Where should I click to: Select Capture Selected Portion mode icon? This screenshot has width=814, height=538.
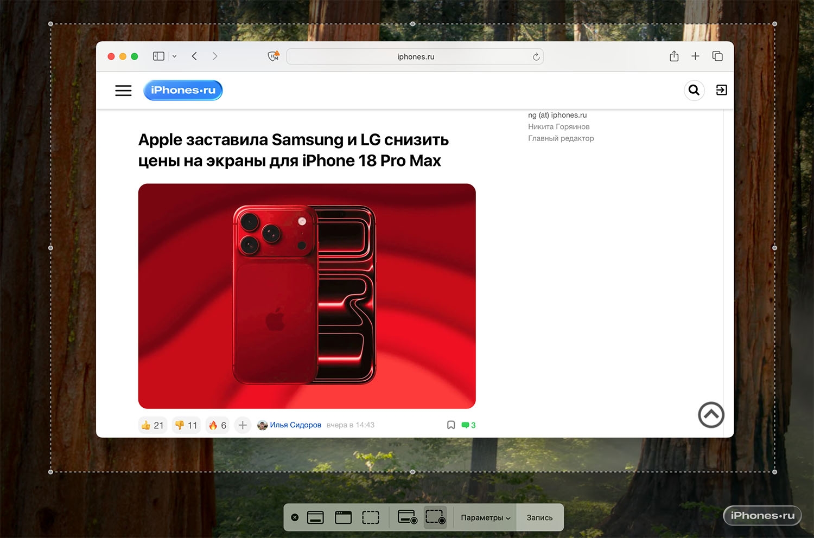pyautogui.click(x=371, y=517)
